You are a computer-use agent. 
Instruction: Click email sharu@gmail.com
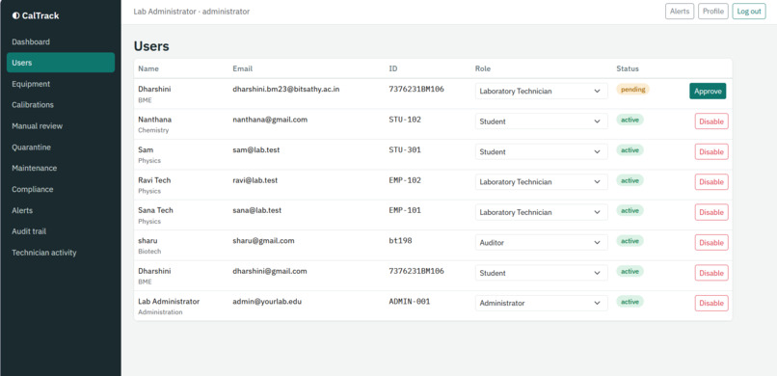tap(263, 241)
